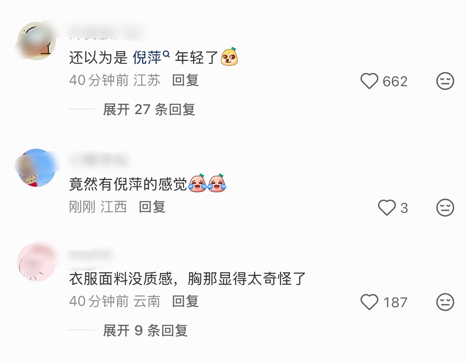
Task: Open third commenter's blurred username
Action: [90, 255]
